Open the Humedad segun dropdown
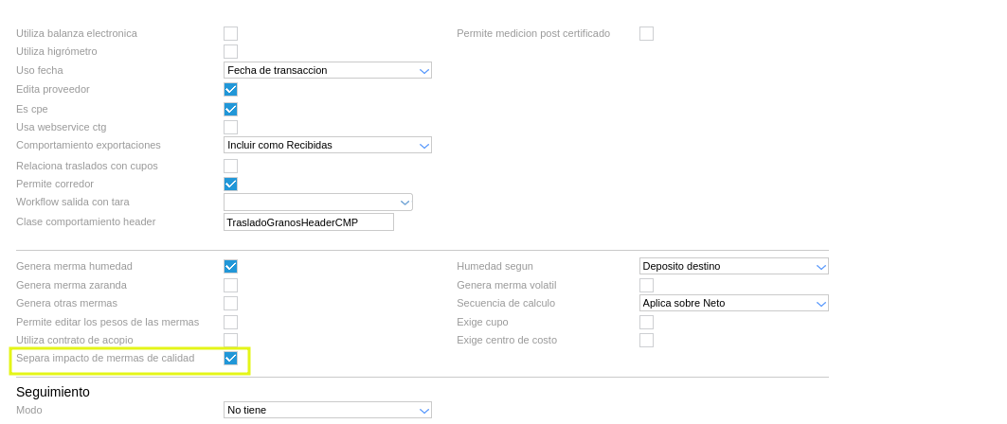The width and height of the screenshot is (1007, 424). tap(734, 266)
